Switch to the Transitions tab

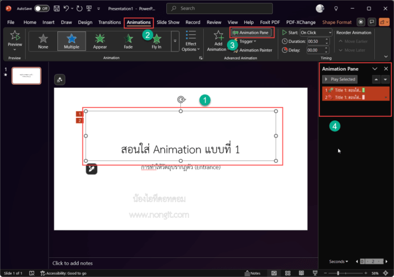110,22
